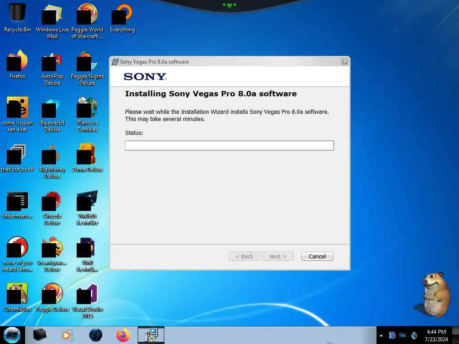Cancel the Sony Vegas installation

[x=317, y=256]
